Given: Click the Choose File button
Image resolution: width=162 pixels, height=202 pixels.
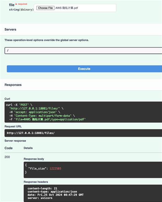Looking at the screenshot, I should [x=45, y=8].
